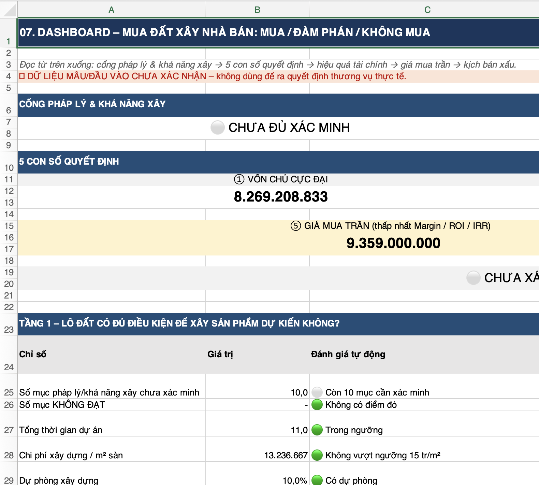The image size is (539, 485).
Task: Click the green indicator next to Có dự phòng
Action: pyautogui.click(x=317, y=480)
